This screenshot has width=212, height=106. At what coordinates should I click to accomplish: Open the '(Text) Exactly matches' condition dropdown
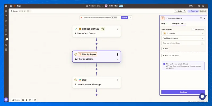[183, 38]
